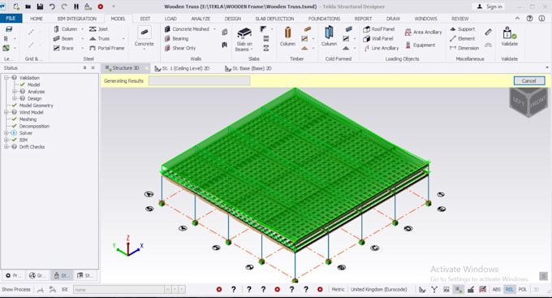The image size is (552, 298).
Task: Switch to the FOUNDATIONS ribbon tab
Action: pos(324,19)
